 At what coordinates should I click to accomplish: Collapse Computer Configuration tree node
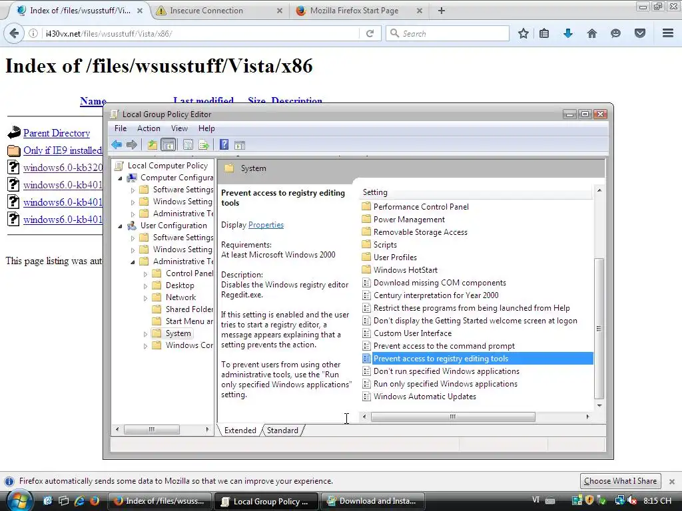click(x=120, y=178)
